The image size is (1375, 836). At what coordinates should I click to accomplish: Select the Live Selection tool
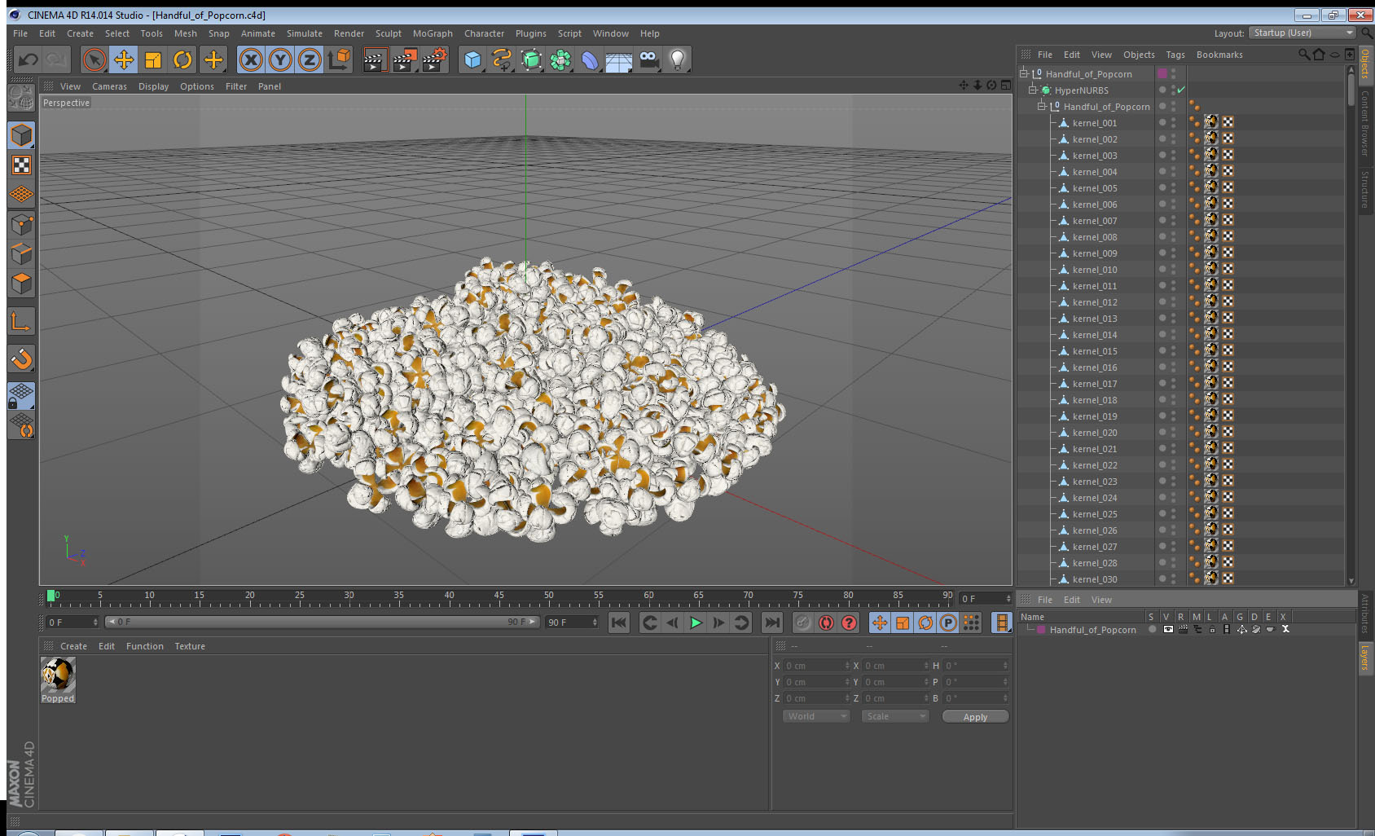coord(94,59)
